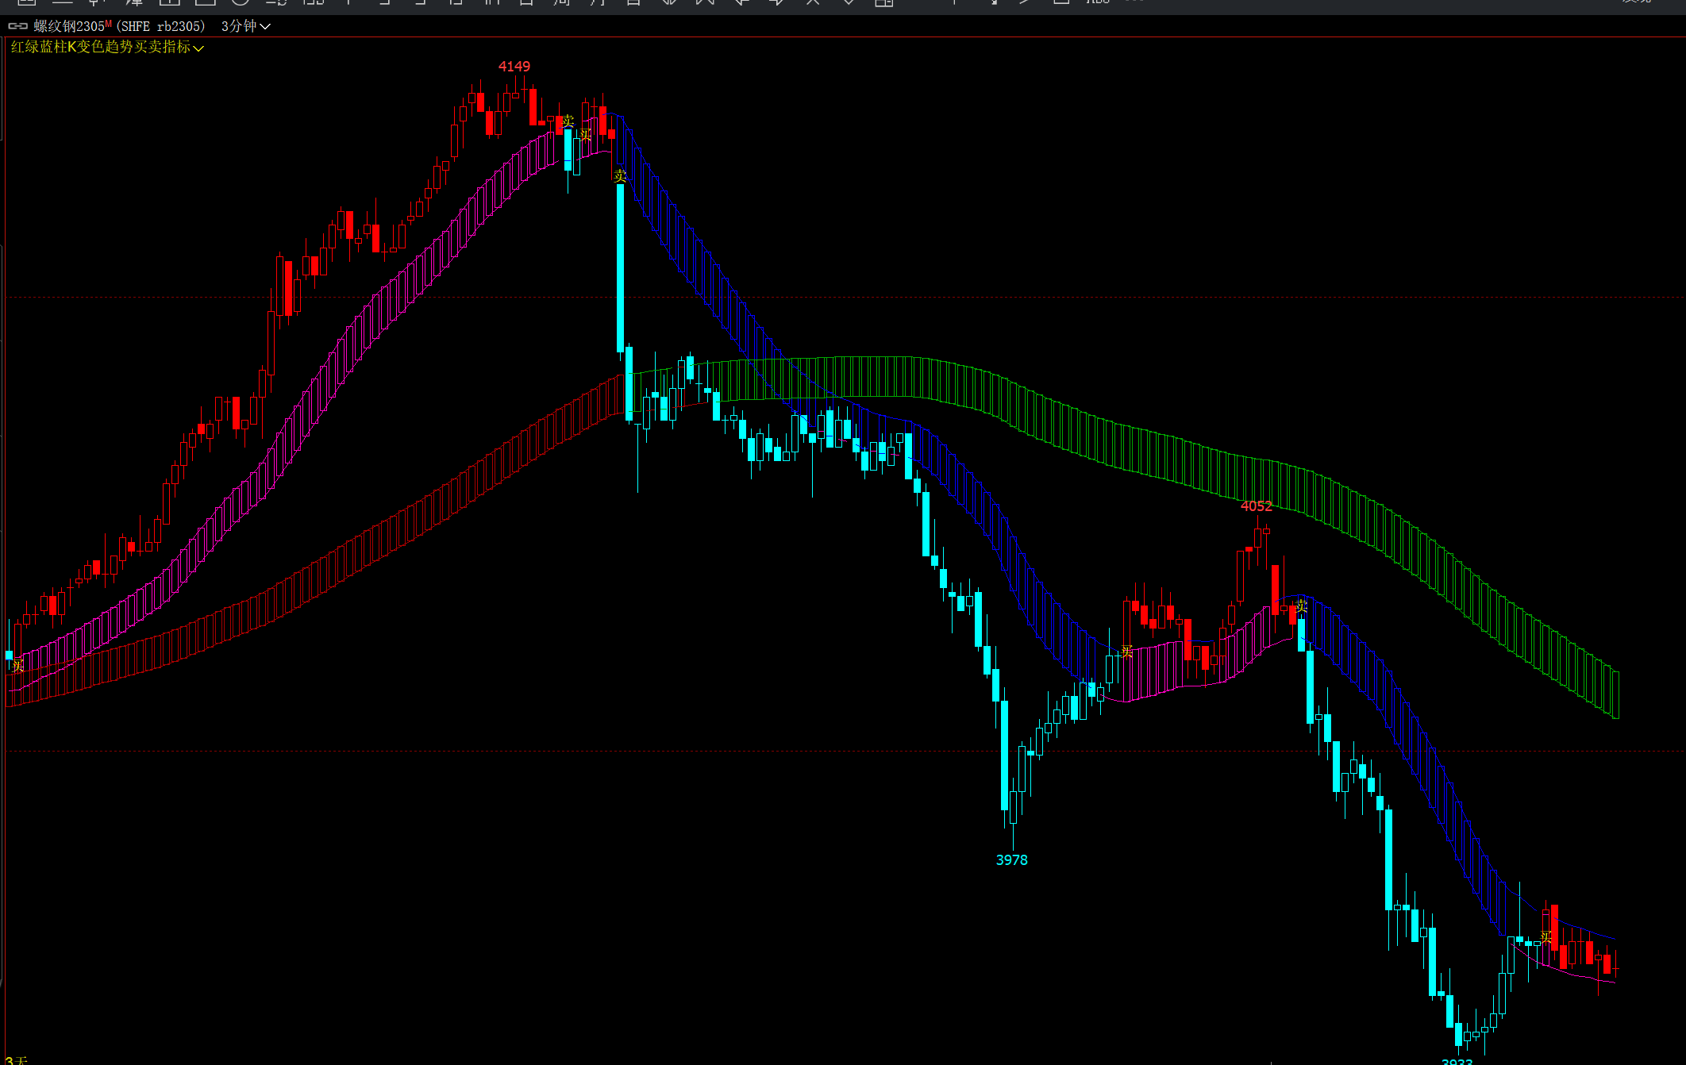Screen dimensions: 1686x1065
Task: Click the 4052 peak price label
Action: tap(1256, 506)
